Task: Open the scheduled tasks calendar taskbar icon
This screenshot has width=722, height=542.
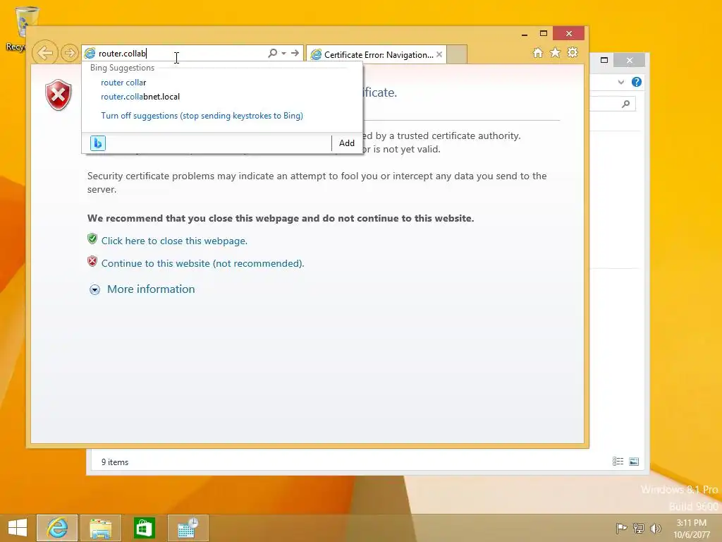Action: coord(188,528)
